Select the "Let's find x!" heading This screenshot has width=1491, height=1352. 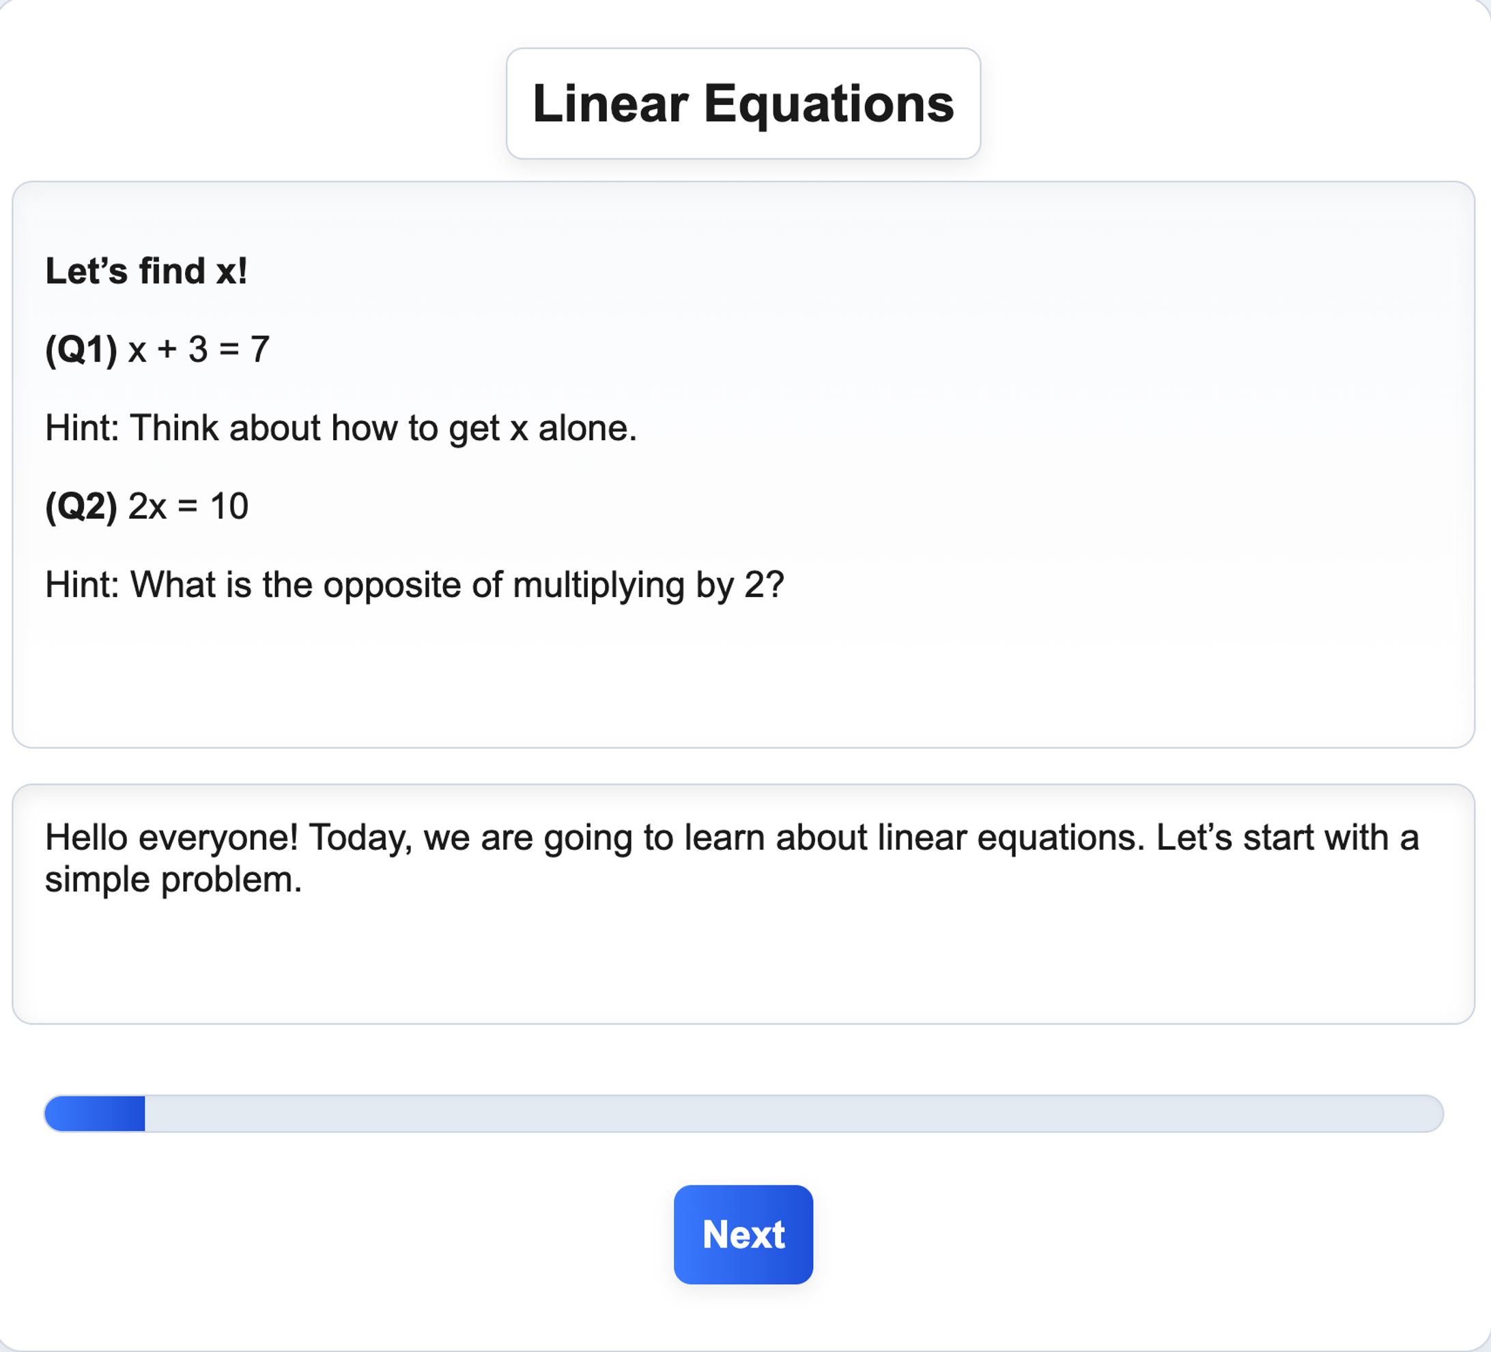point(145,270)
